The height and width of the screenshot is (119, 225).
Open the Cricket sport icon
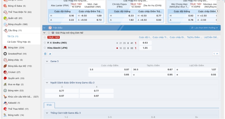pos(5,72)
